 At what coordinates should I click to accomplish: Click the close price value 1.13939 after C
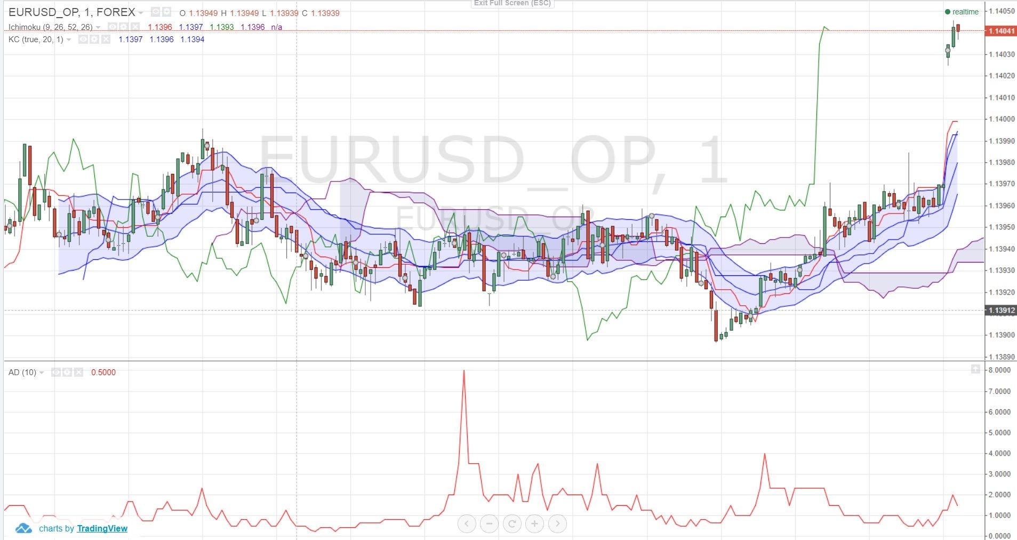click(x=325, y=13)
